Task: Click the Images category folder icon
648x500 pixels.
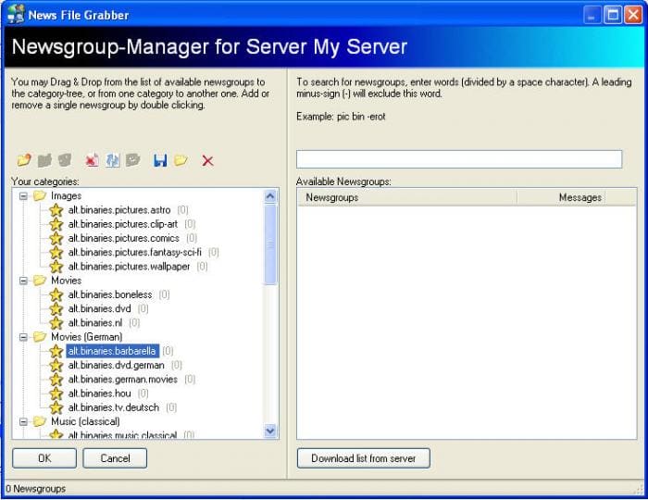Action: click(40, 195)
